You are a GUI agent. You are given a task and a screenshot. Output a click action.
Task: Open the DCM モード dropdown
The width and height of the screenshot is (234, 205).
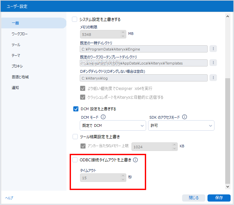coord(113,125)
